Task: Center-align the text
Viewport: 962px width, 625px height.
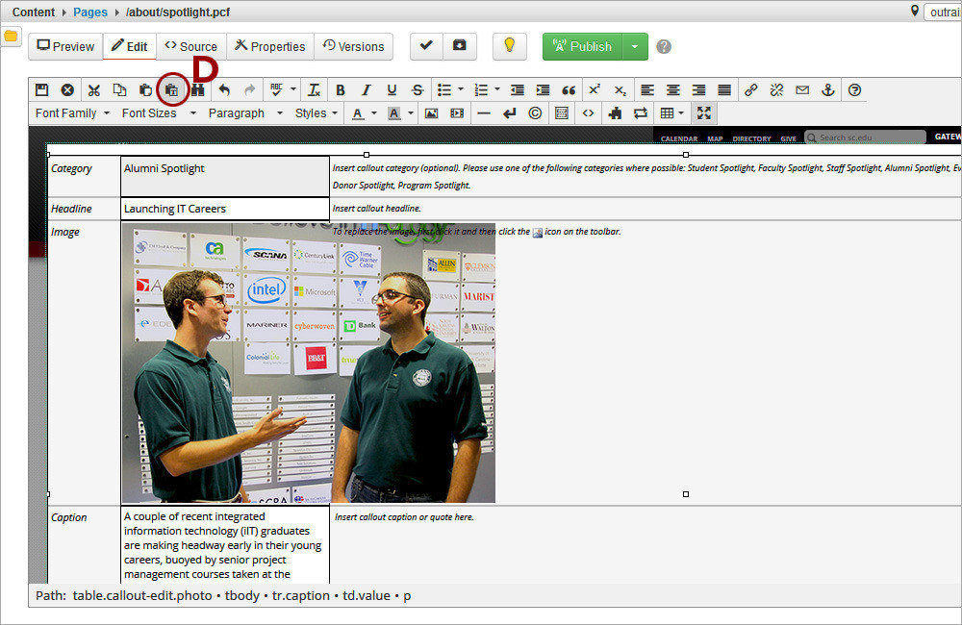Action: [672, 90]
